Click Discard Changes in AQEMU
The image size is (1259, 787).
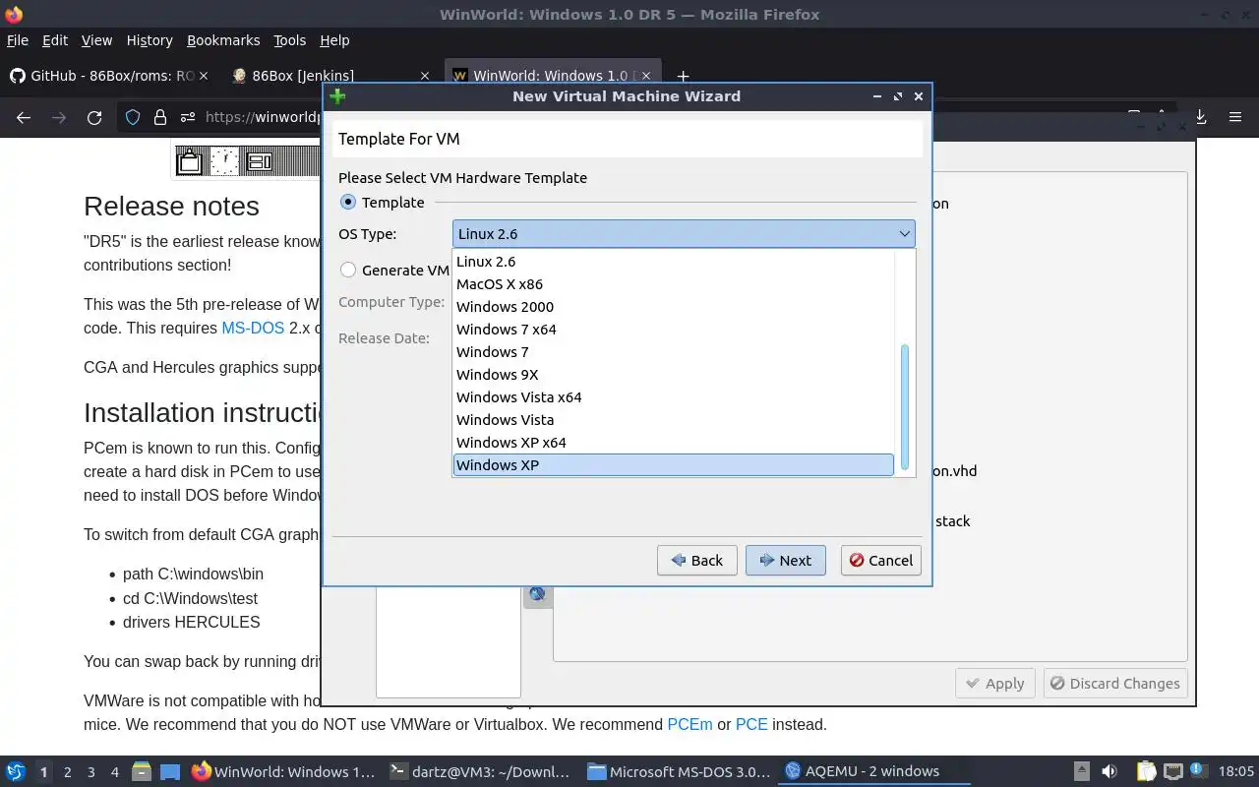tap(1114, 684)
